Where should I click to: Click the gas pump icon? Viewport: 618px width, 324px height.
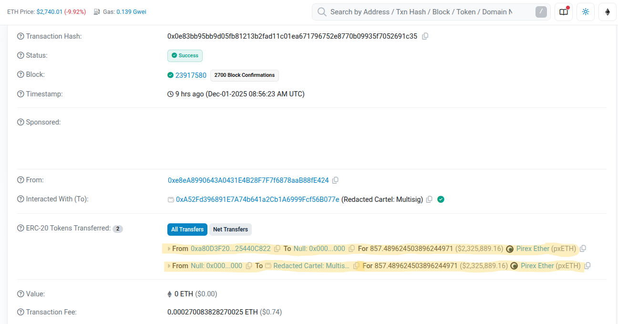[97, 11]
